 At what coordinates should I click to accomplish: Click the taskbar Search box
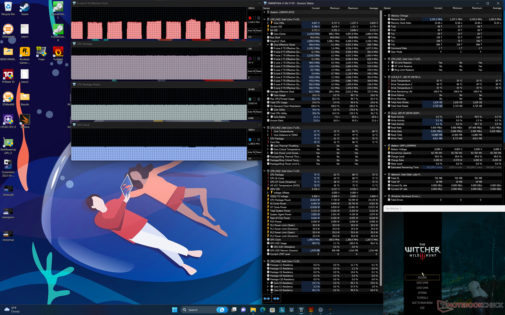[x=204, y=310]
